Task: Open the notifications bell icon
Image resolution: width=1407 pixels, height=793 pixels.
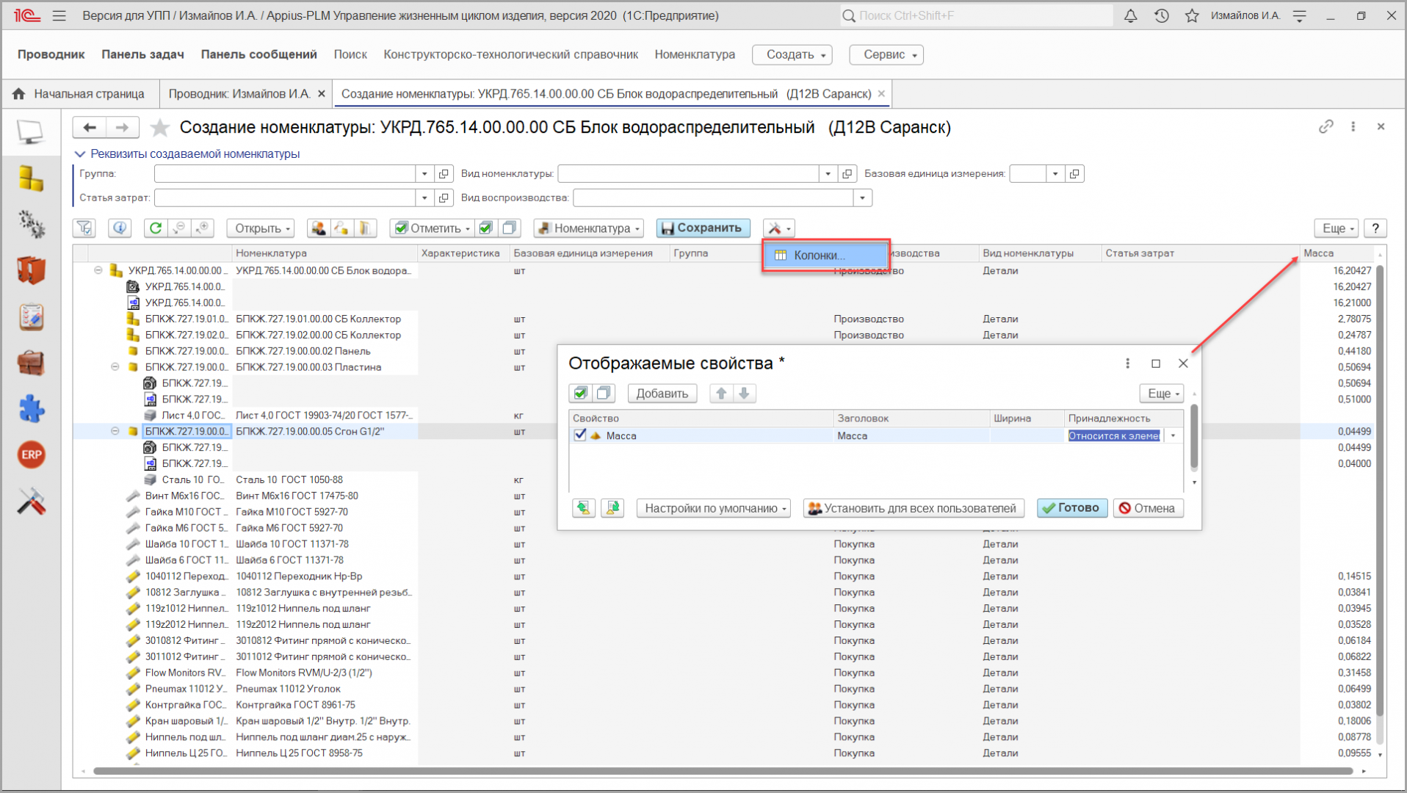Action: [1130, 15]
